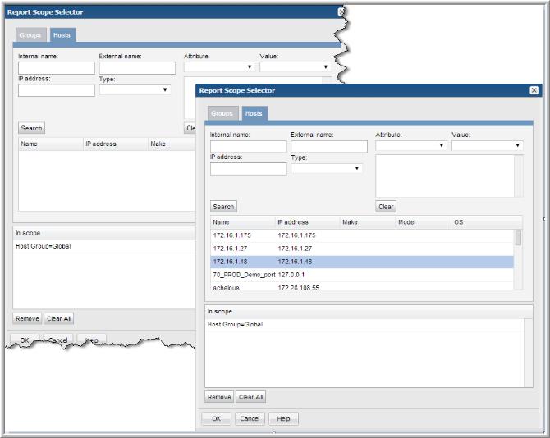Open the Type dropdown in front dialog
The image size is (550, 438).
click(x=327, y=168)
